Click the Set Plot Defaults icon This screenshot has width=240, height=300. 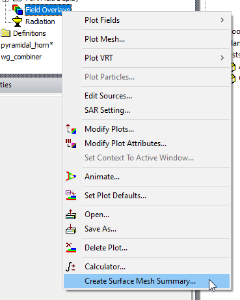(71, 195)
